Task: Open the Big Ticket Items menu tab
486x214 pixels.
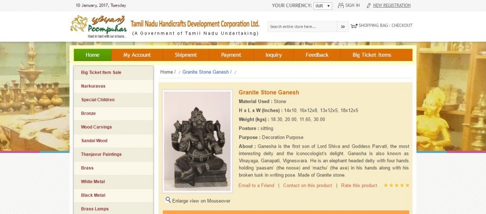Action: pos(372,55)
